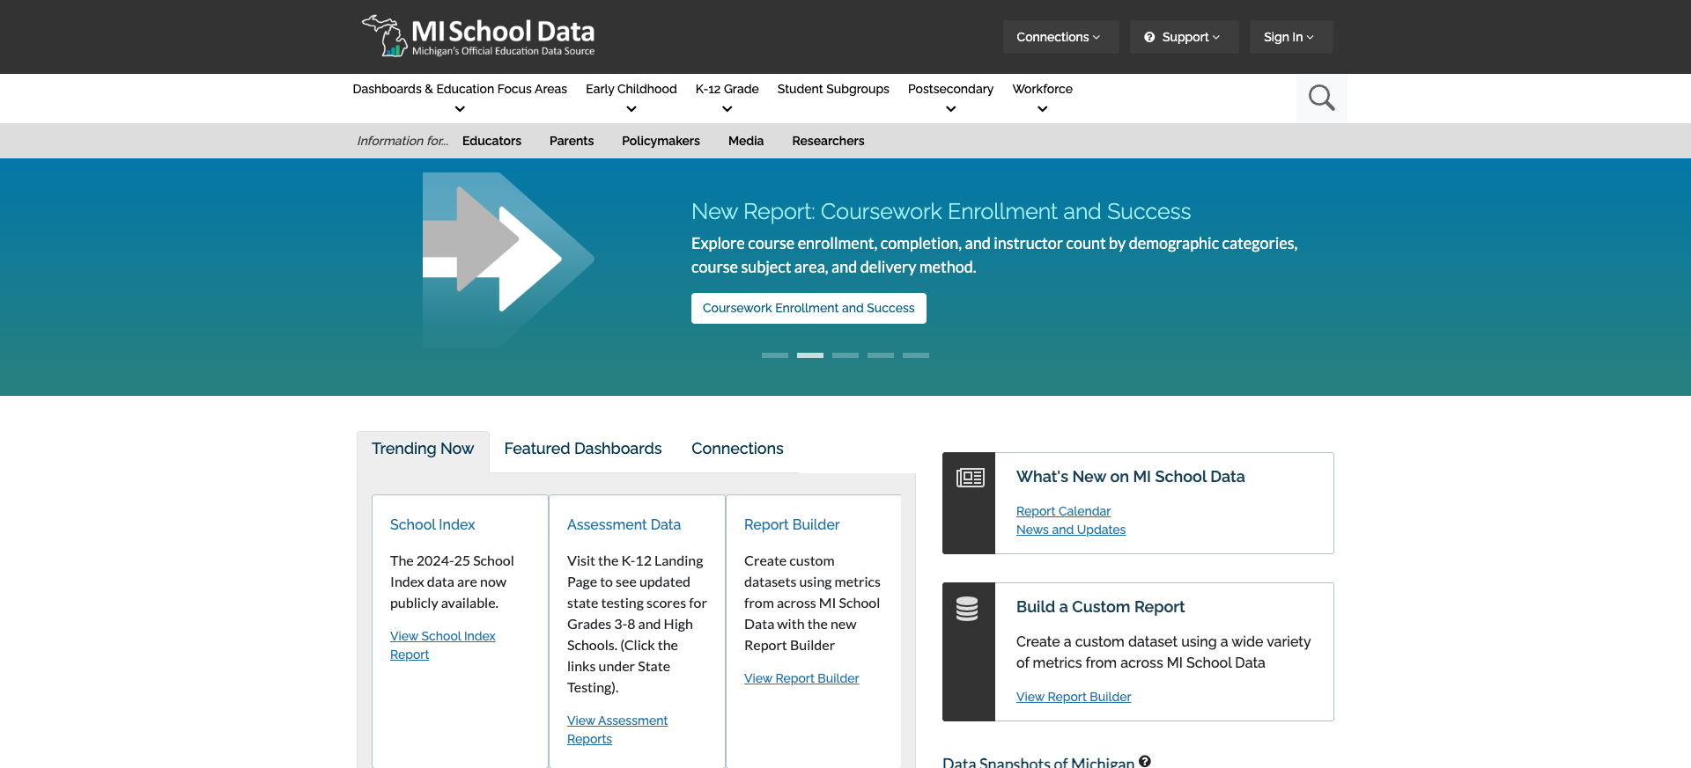Expand the Postsecondary menu
Image resolution: width=1691 pixels, height=768 pixels.
950,98
